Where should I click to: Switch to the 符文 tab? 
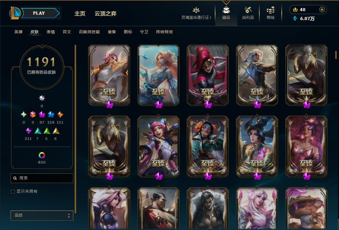pyautogui.click(x=67, y=32)
